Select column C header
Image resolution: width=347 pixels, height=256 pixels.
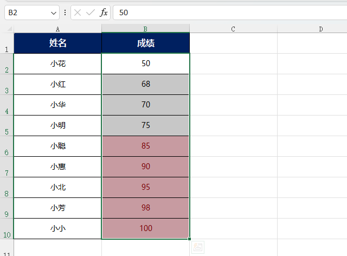tap(233, 29)
